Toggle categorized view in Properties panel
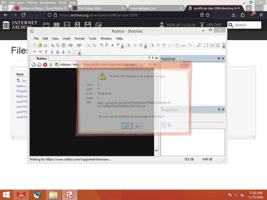 [x=163, y=125]
